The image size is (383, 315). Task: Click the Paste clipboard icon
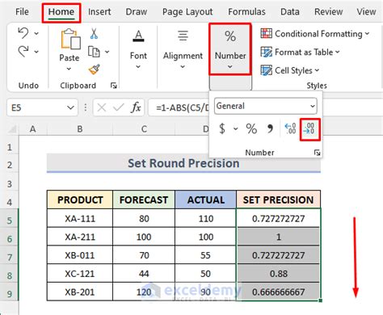point(70,40)
